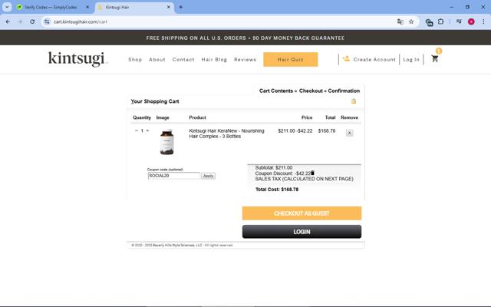Increase product quantity with plus
This screenshot has height=307, width=491.
point(147,130)
